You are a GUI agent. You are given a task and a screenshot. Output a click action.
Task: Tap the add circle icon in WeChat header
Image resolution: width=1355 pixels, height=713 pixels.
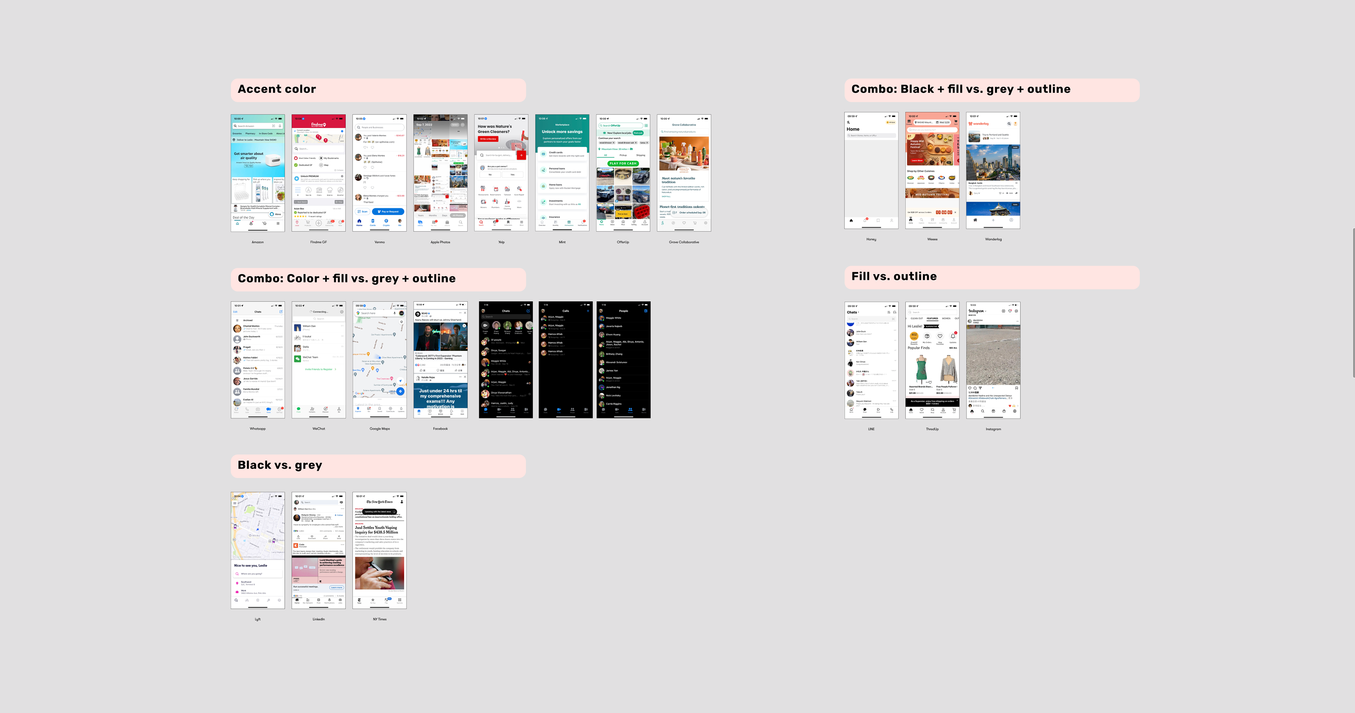click(x=341, y=312)
